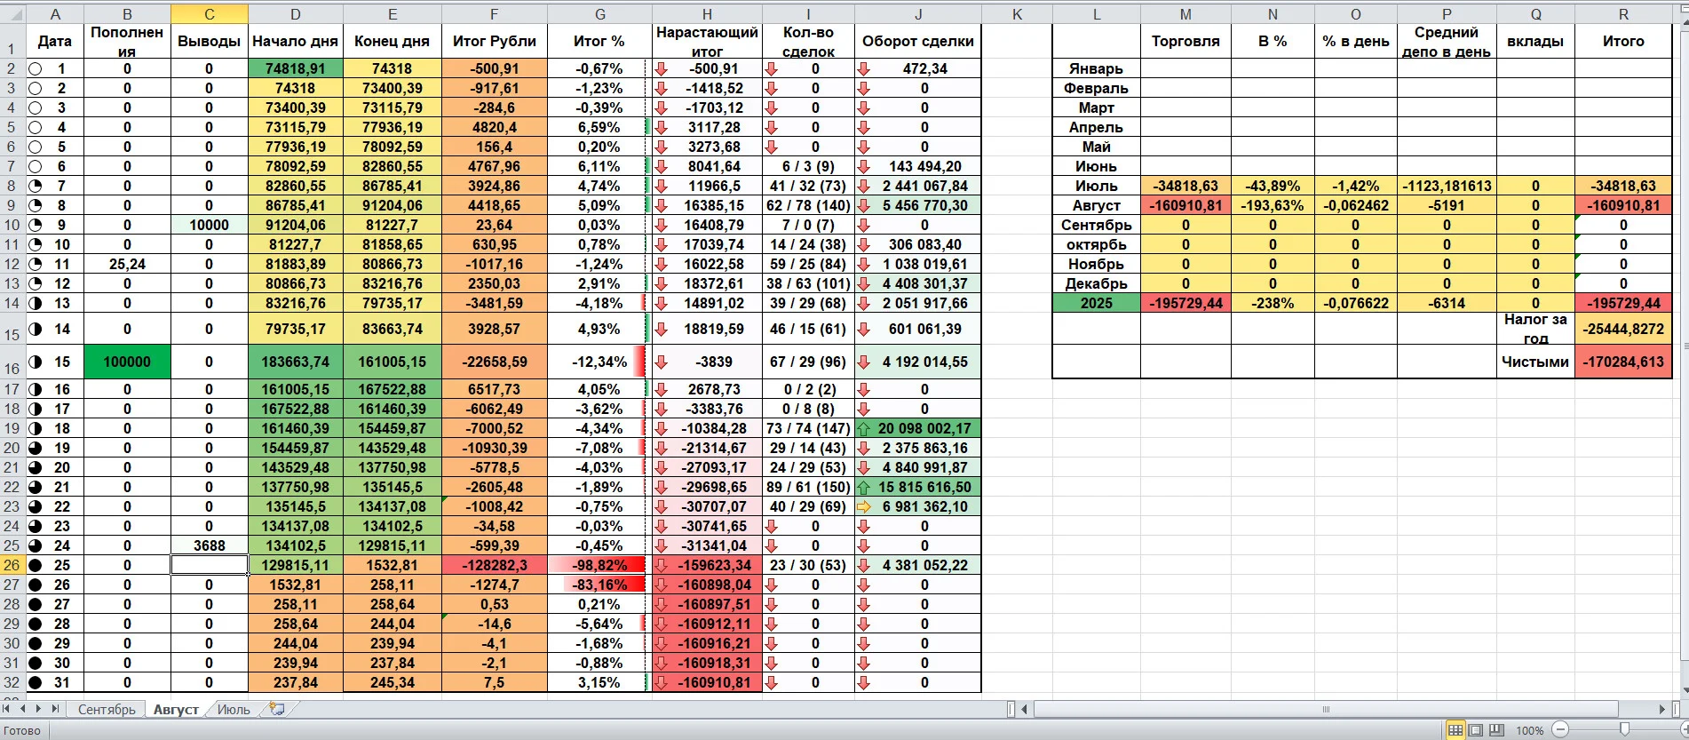Screen dimensions: 1689x740
Task: Insert a new worksheet tab icon
Action: (277, 709)
